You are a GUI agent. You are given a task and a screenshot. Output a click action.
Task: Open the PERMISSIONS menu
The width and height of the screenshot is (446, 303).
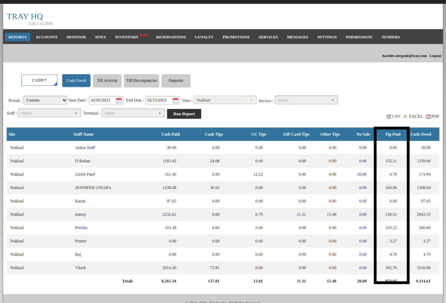tap(359, 37)
